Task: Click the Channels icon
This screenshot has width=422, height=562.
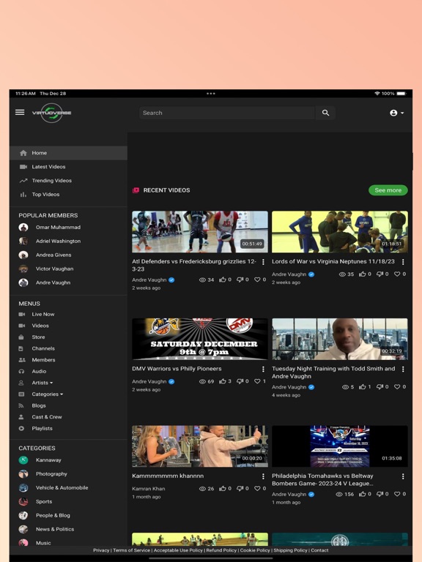Action: tap(21, 349)
